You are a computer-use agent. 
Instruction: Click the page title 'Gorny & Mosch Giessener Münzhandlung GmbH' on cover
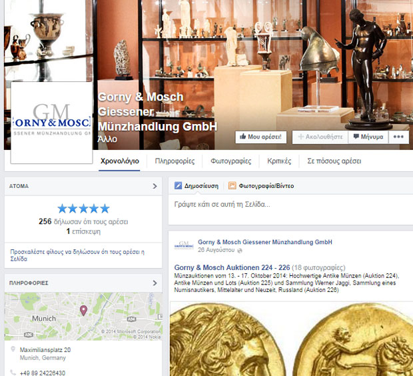pyautogui.click(x=157, y=112)
